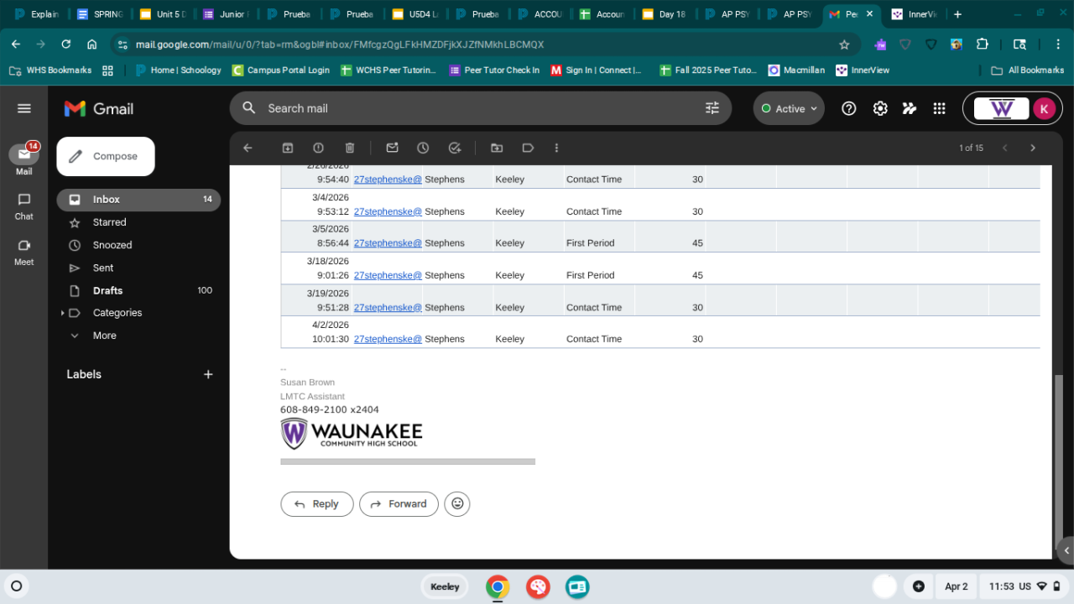Launch Chrome from the shelf
The height and width of the screenshot is (604, 1074).
(498, 586)
